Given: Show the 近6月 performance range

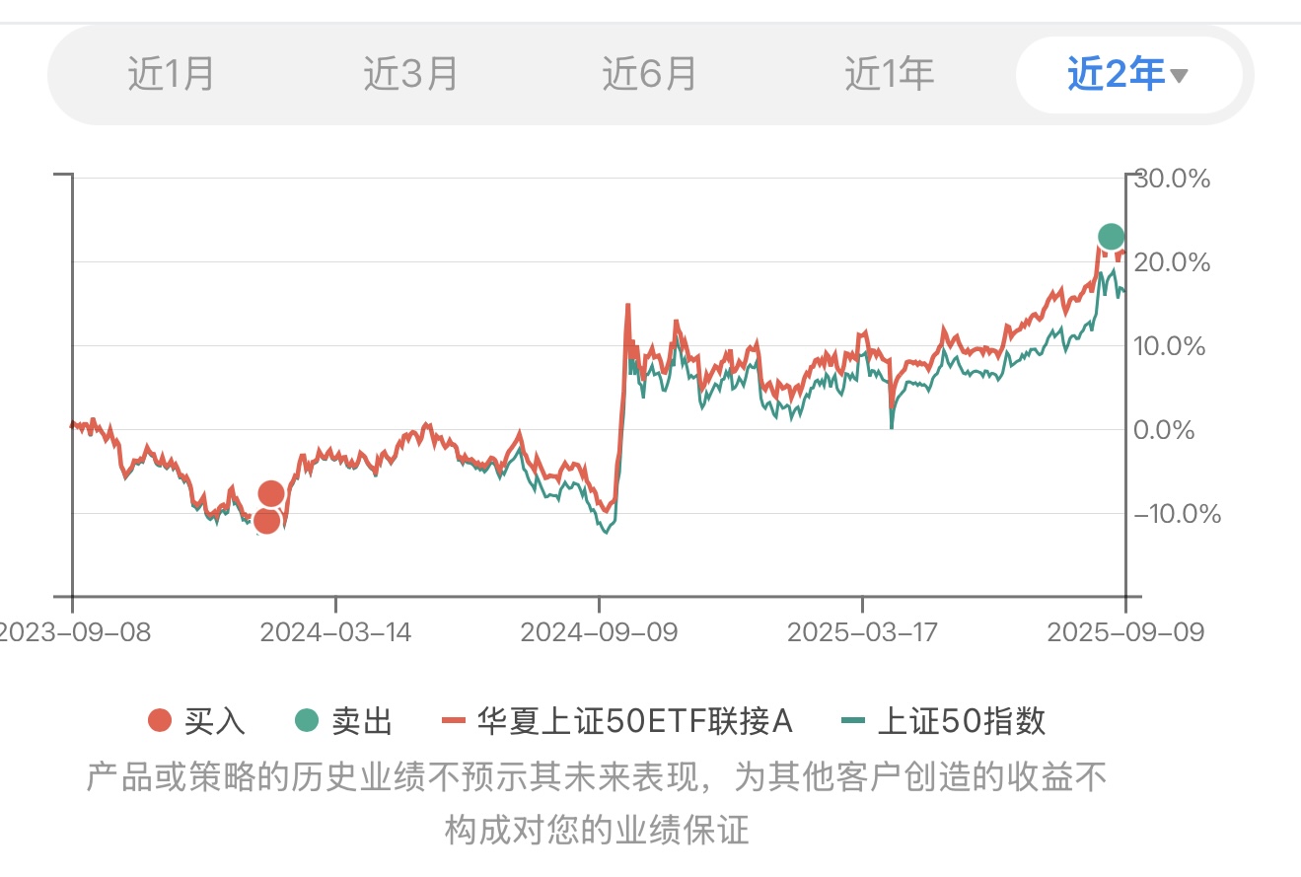Looking at the screenshot, I should [x=649, y=74].
